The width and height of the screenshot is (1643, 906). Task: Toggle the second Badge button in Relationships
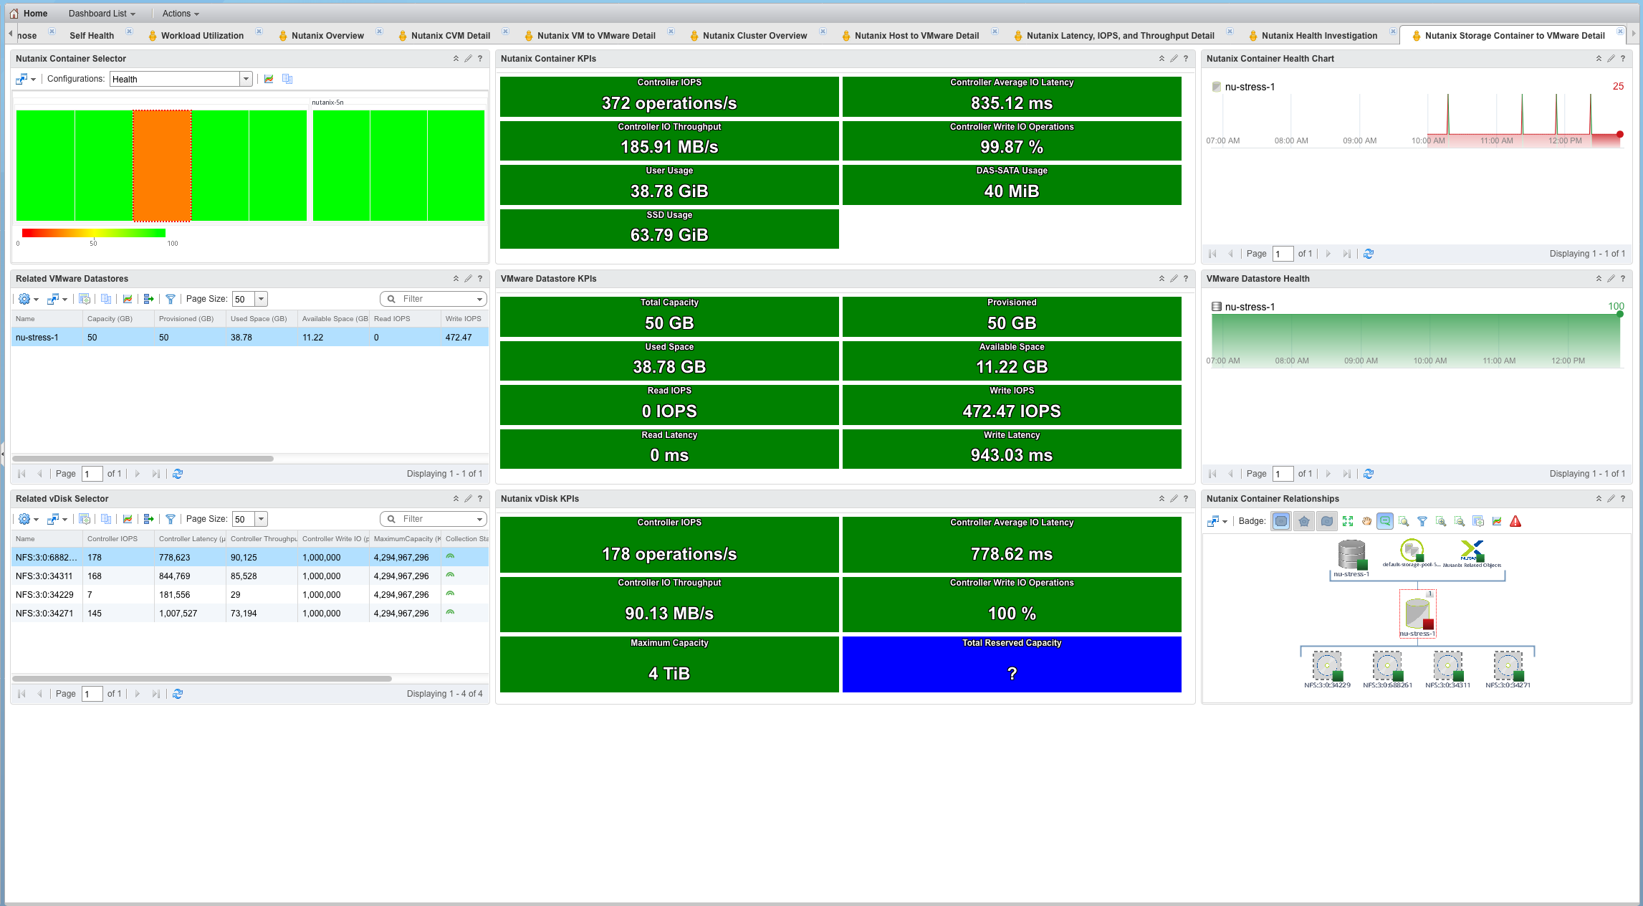coord(1304,521)
